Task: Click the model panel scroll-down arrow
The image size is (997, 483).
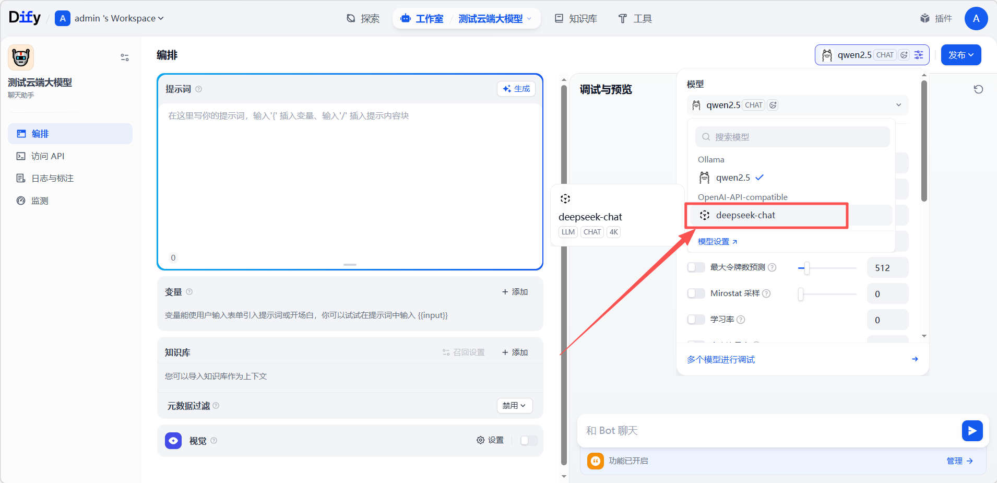Action: pos(924,336)
